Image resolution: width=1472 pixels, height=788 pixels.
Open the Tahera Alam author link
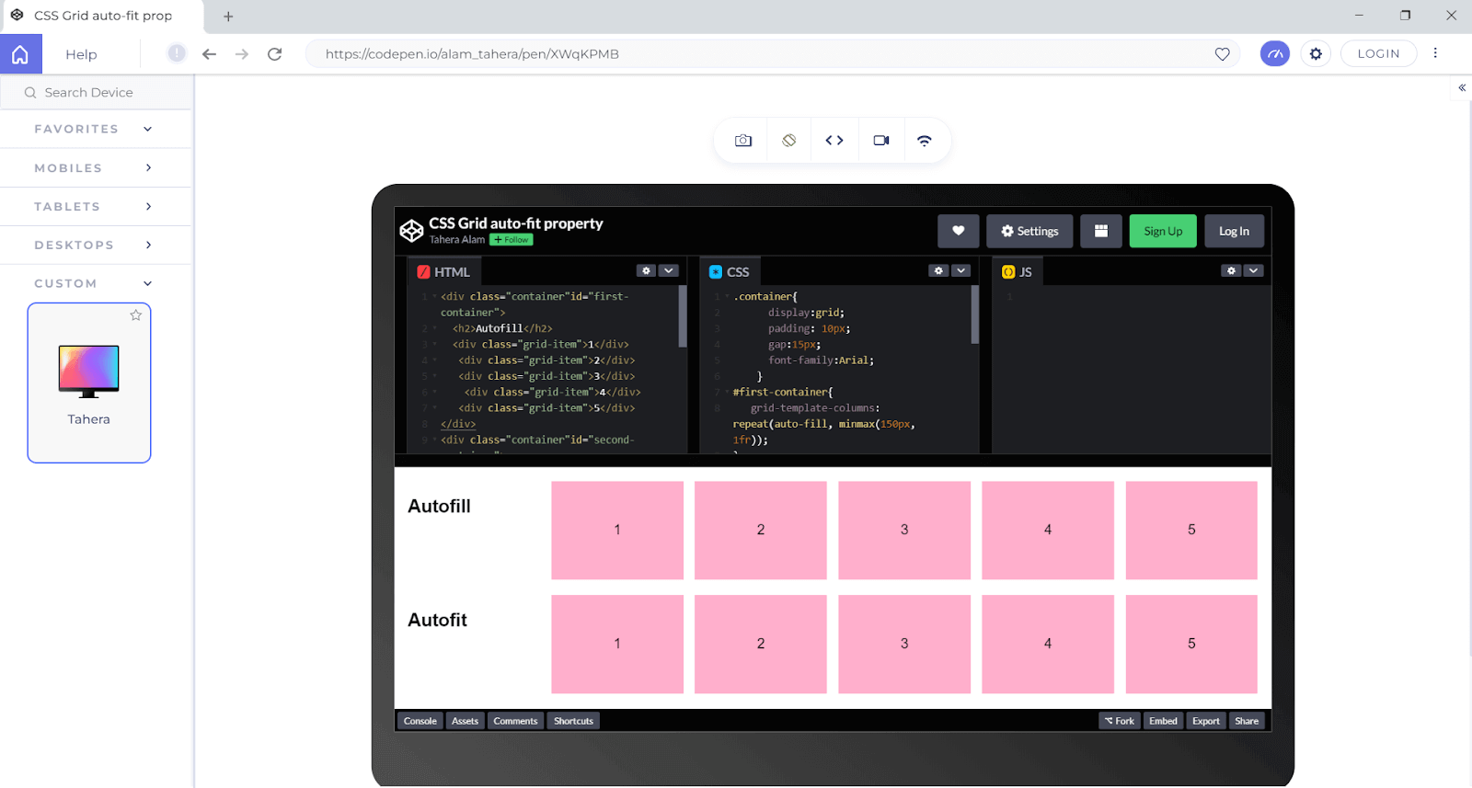tap(457, 240)
